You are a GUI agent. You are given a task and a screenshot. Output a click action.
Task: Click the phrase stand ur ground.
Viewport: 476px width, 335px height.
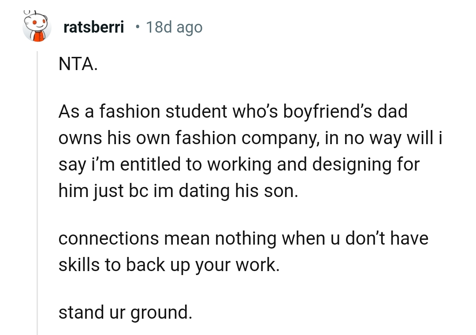[125, 312]
